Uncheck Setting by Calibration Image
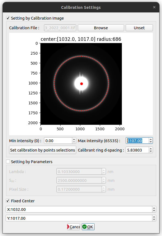This screenshot has width=162, height=236. 8,18
